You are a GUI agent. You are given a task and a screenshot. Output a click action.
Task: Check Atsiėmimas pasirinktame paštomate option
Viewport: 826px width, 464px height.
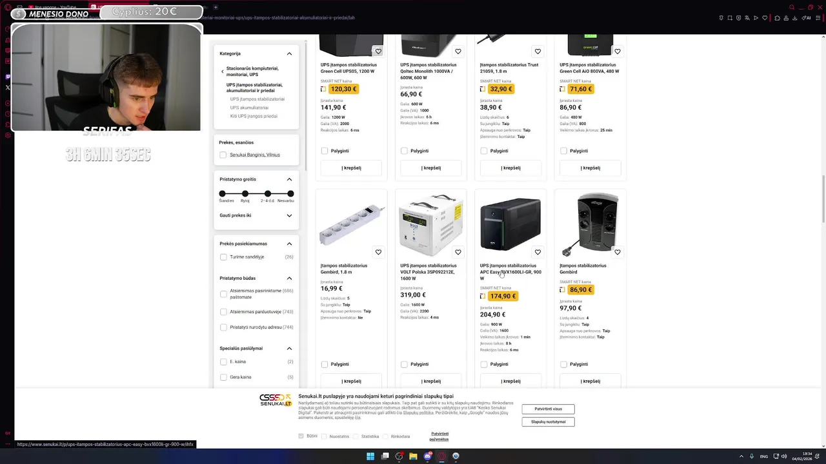pyautogui.click(x=223, y=294)
